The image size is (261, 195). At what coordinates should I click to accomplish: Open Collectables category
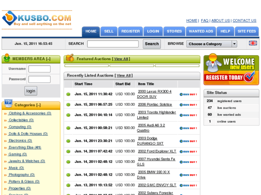pyautogui.click(x=21, y=120)
